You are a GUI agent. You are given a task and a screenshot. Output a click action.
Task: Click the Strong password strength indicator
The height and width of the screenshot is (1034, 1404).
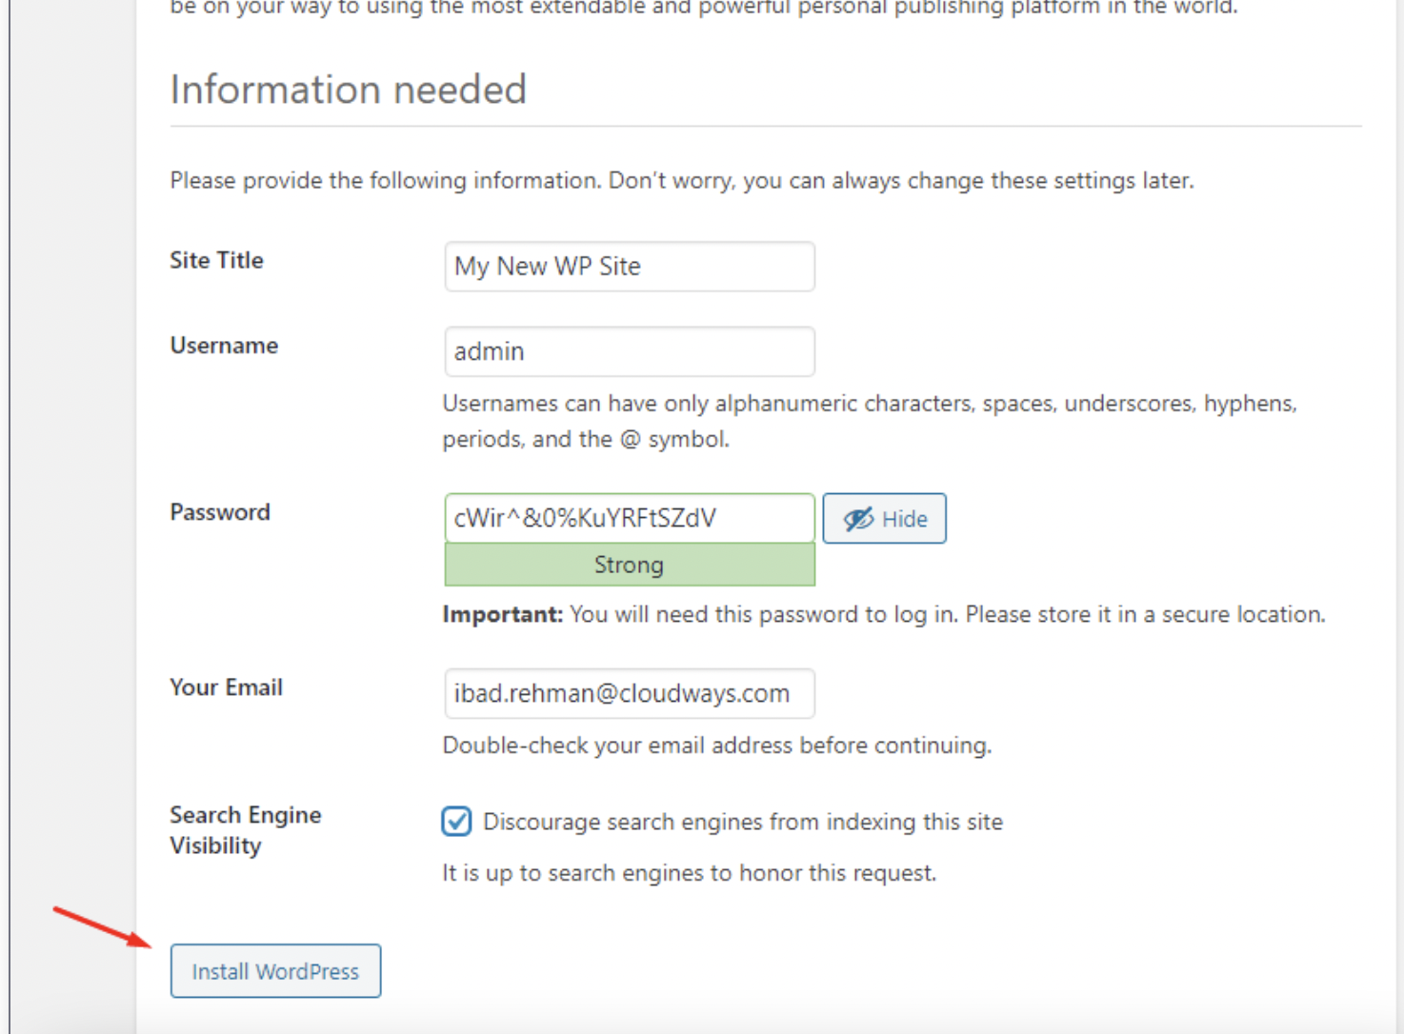(629, 565)
